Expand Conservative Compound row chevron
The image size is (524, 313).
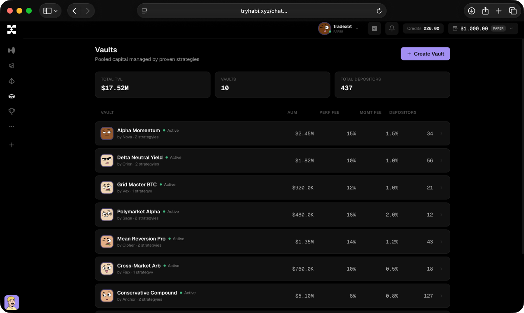click(441, 296)
